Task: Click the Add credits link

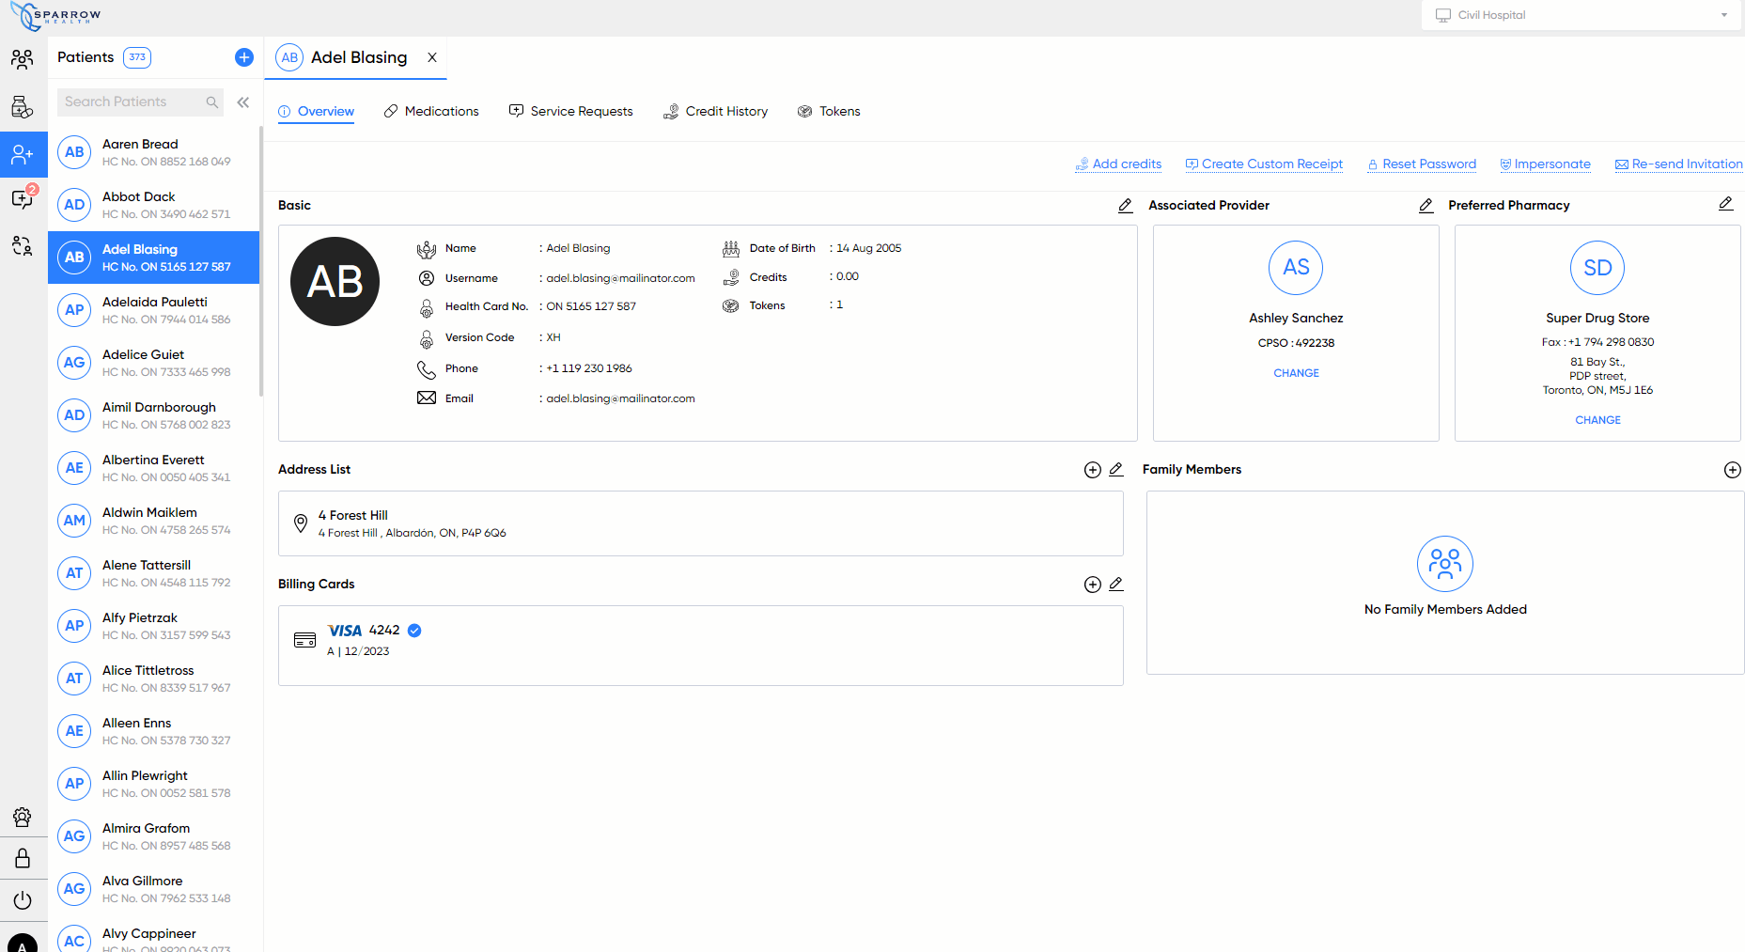Action: coord(1118,164)
